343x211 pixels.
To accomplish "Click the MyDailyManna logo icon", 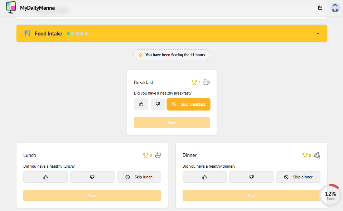I will point(11,8).
